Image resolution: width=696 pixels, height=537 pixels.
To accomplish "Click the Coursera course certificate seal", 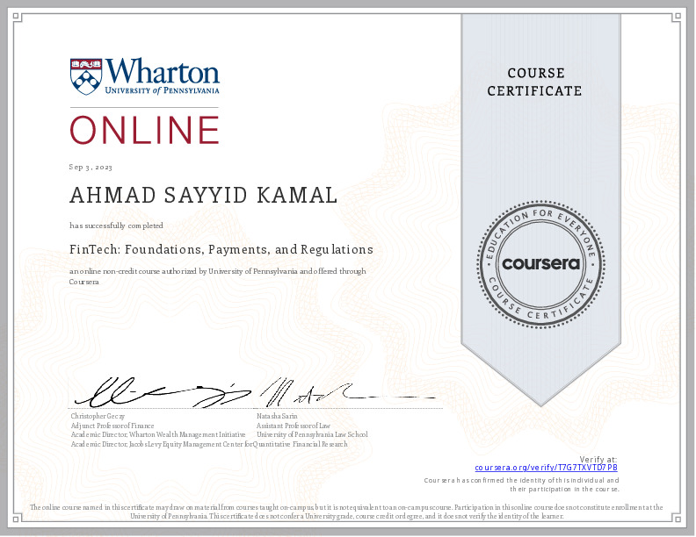I will click(x=540, y=264).
